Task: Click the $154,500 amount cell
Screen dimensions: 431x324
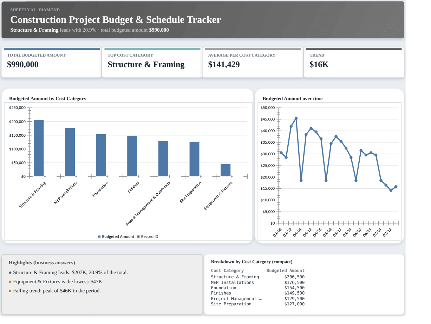Action: tap(294, 288)
